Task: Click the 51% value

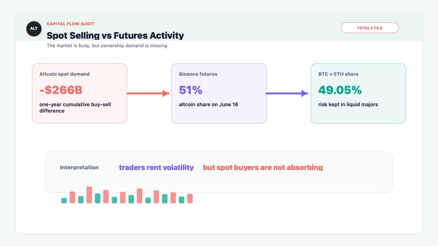Action: [191, 90]
